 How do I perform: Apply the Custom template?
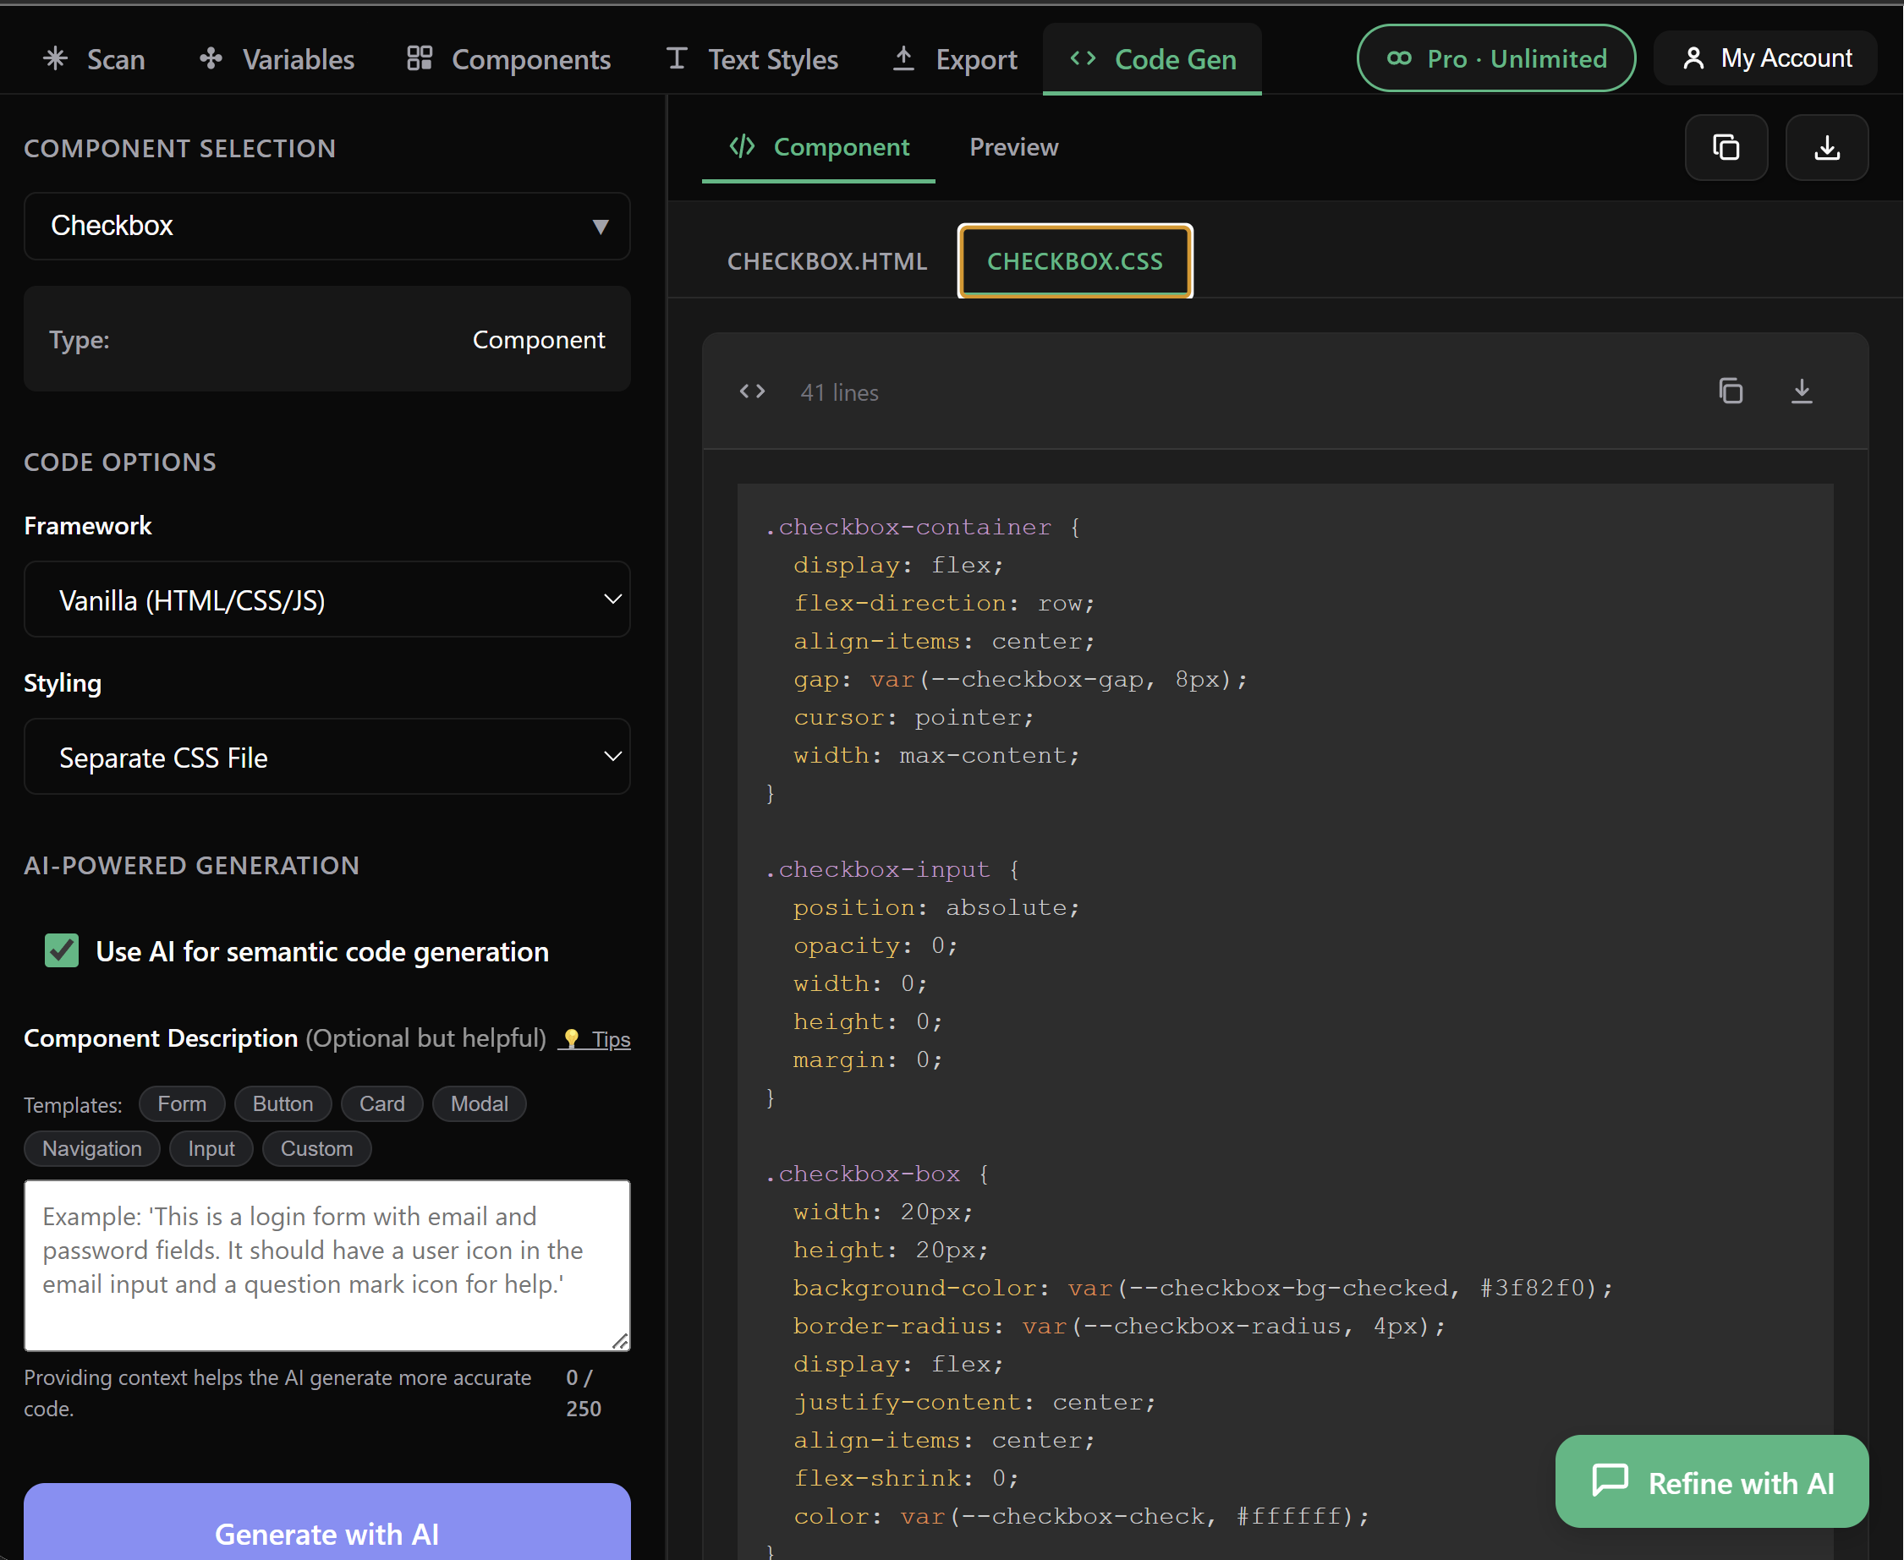316,1148
